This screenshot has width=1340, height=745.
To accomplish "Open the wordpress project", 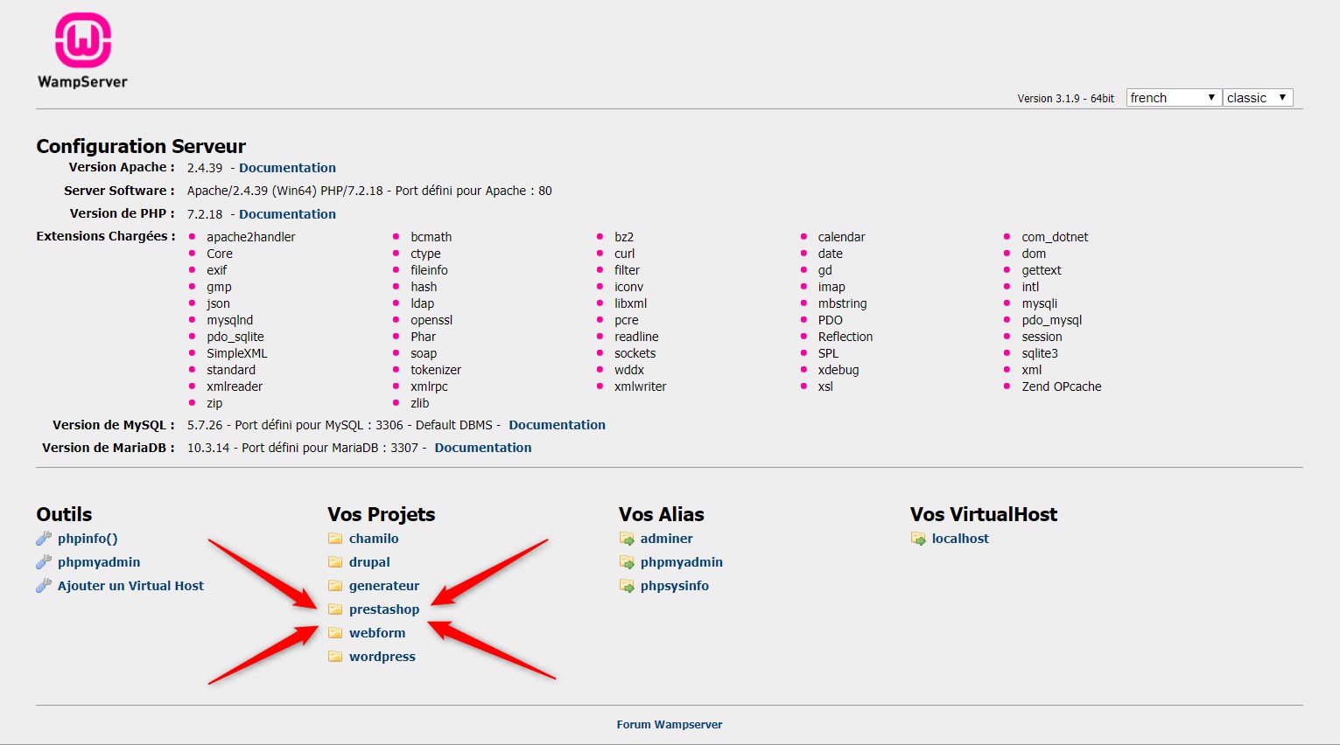I will [x=382, y=657].
